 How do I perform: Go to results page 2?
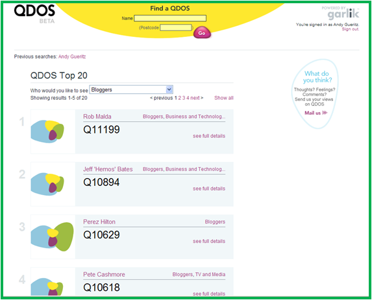pos(180,98)
